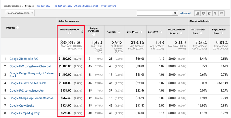The width and height of the screenshot is (231, 118).
Task: Click the $22.46 average price cell
Action: [x=140, y=91]
